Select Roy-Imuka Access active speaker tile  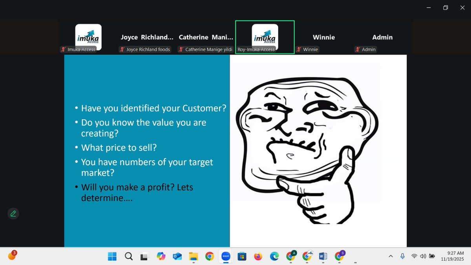[x=265, y=37]
